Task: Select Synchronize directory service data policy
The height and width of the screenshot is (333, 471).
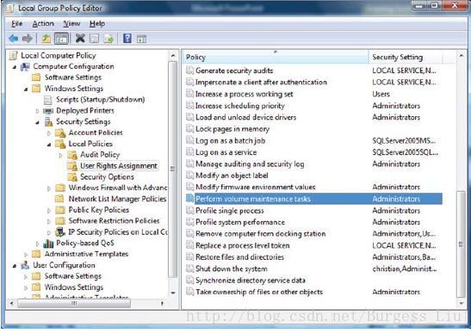Action: (x=313, y=281)
